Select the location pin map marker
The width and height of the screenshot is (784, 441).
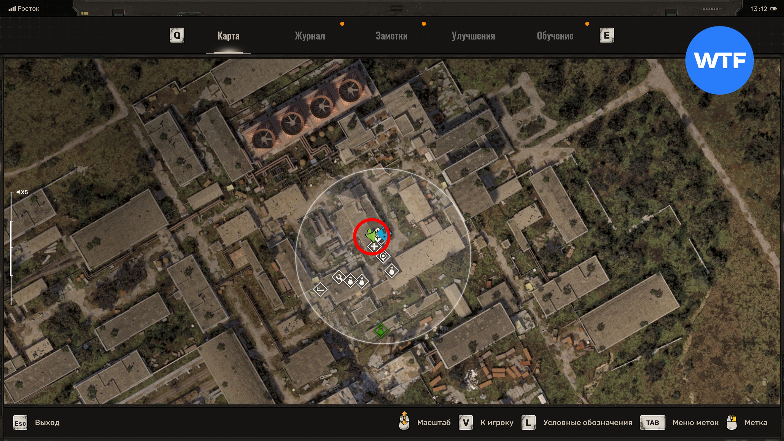pos(383,256)
